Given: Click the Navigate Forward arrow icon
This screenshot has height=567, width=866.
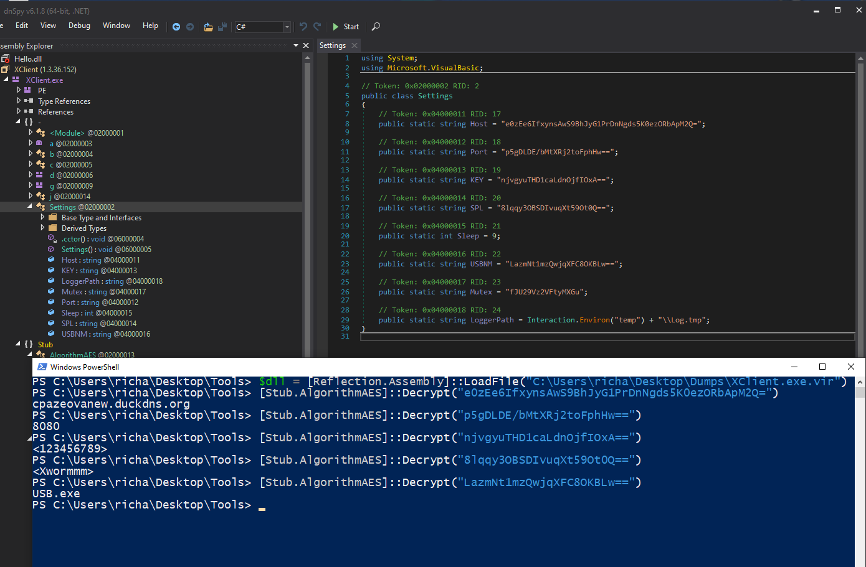Looking at the screenshot, I should point(190,27).
